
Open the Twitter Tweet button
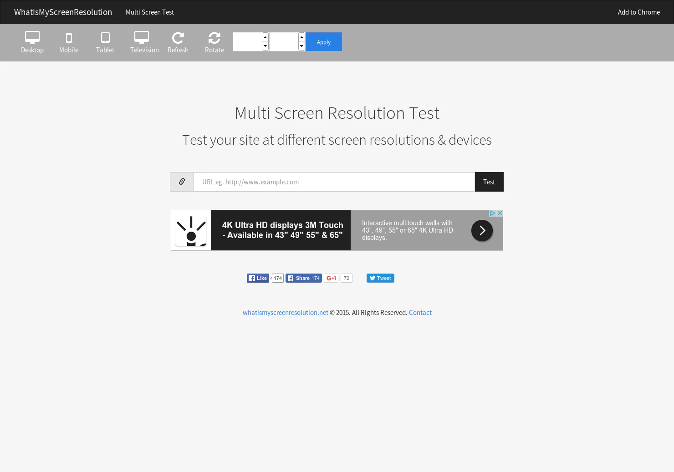pos(380,278)
